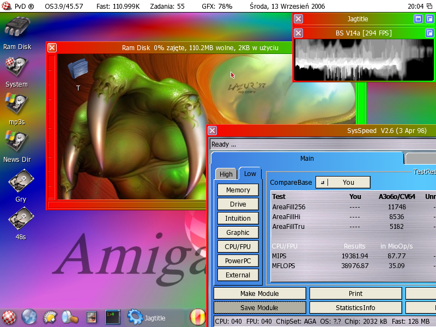This screenshot has width=436, height=327.
Task: Run the Drive test
Action: 238,204
